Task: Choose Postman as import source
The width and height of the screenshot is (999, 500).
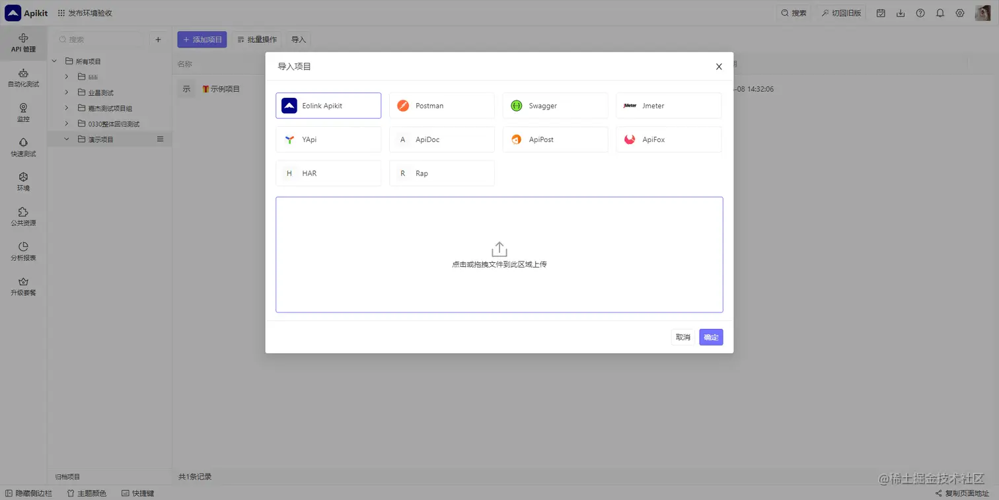Action: (441, 106)
